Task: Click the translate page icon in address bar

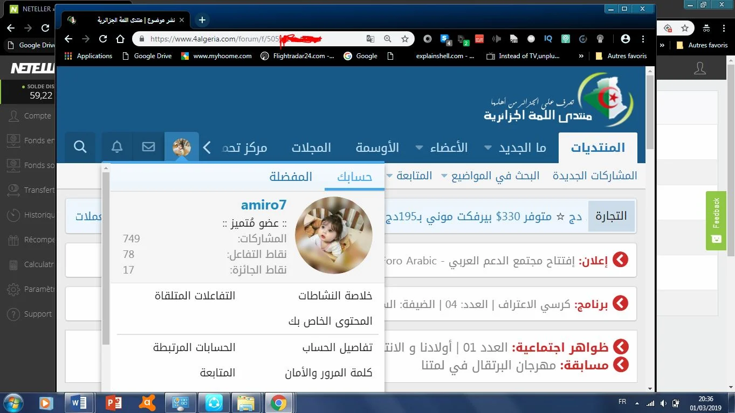Action: pyautogui.click(x=370, y=39)
